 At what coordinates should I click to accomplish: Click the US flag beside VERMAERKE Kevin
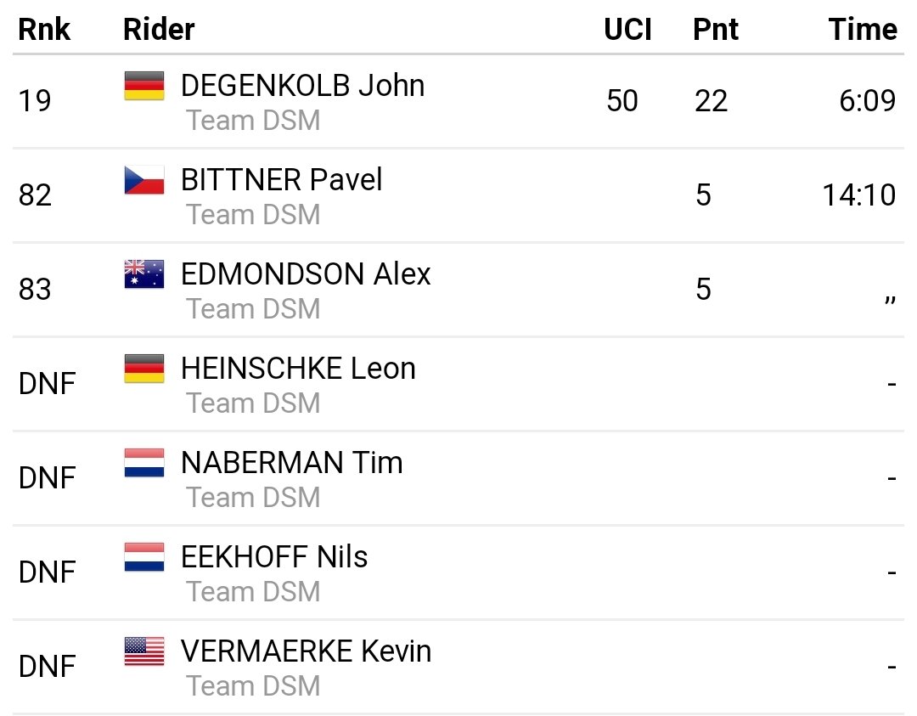[x=144, y=651]
